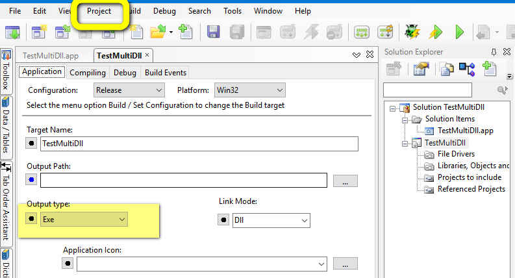Image resolution: width=515 pixels, height=278 pixels.
Task: Open the Output type dropdown showing Exe
Action: (x=84, y=220)
